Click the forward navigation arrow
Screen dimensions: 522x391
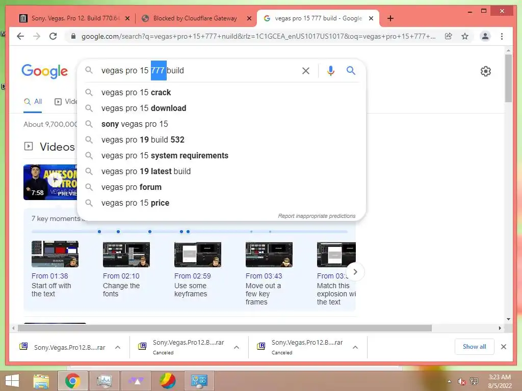(37, 36)
